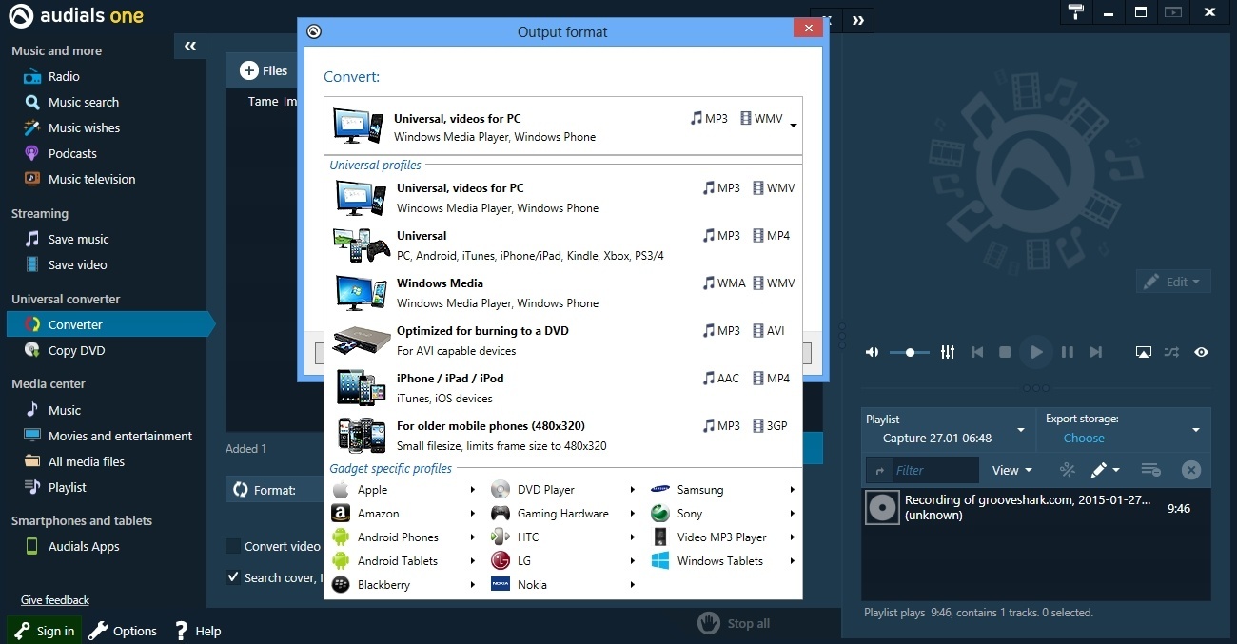Select the iPhone / iPad / iPod profile
Image resolution: width=1237 pixels, height=644 pixels.
pyautogui.click(x=563, y=388)
